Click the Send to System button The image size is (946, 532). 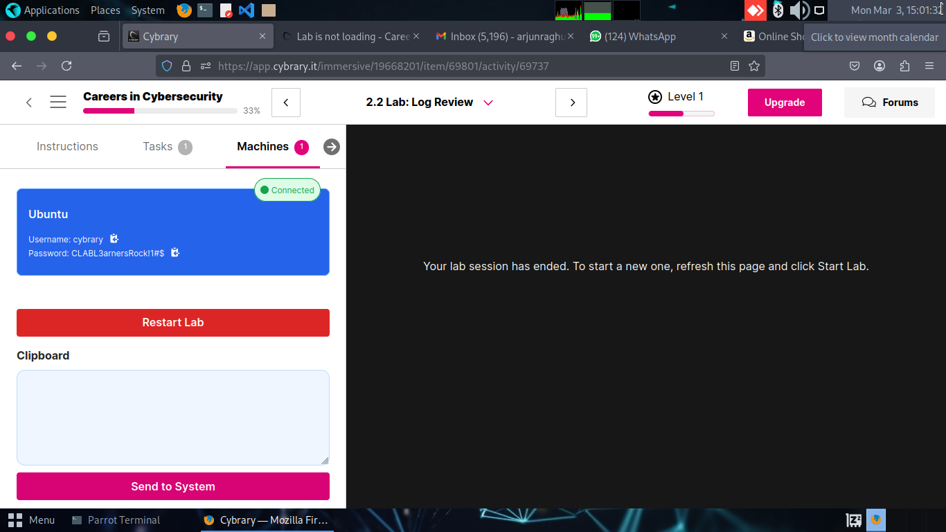pyautogui.click(x=173, y=486)
